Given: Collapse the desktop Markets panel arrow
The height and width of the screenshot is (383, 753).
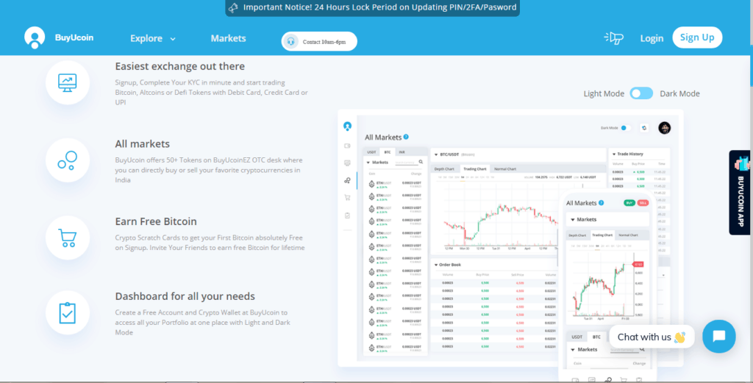Looking at the screenshot, I should click(x=368, y=162).
